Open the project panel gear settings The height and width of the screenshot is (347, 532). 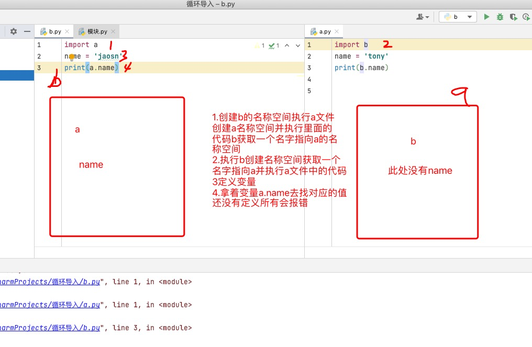(14, 31)
